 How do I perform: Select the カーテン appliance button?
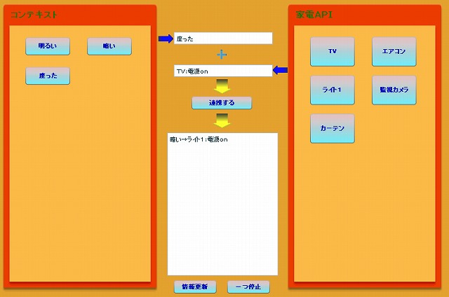(x=332, y=128)
